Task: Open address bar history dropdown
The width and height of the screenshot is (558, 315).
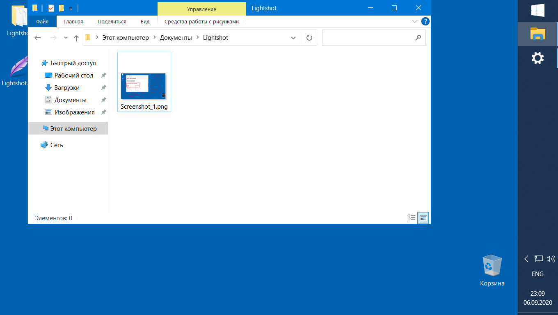Action: click(293, 38)
